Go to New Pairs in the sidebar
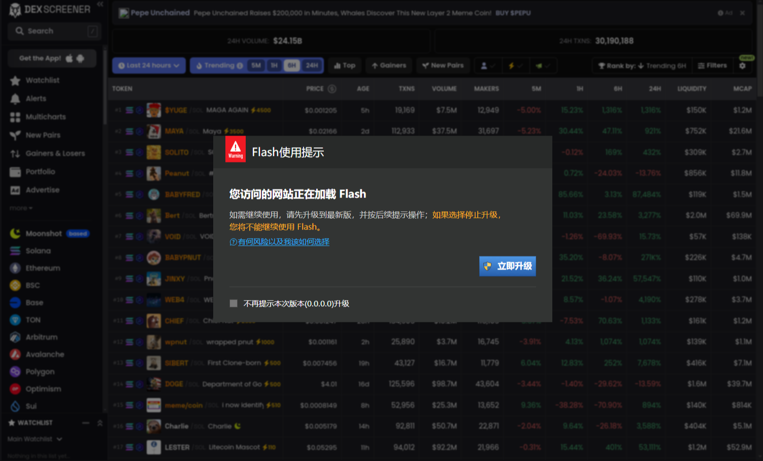Screen dimensions: 763x461 [43, 135]
